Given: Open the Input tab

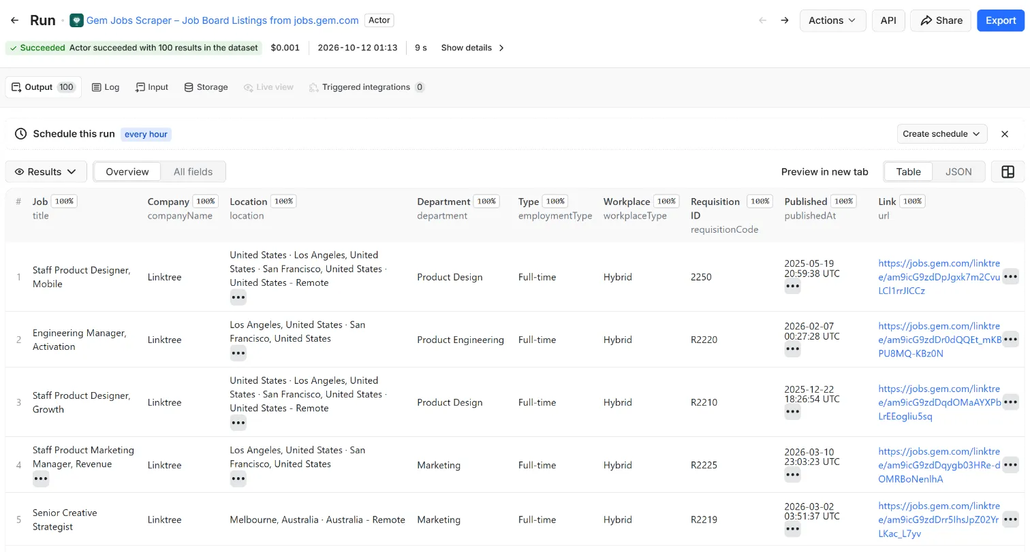Looking at the screenshot, I should click(152, 87).
